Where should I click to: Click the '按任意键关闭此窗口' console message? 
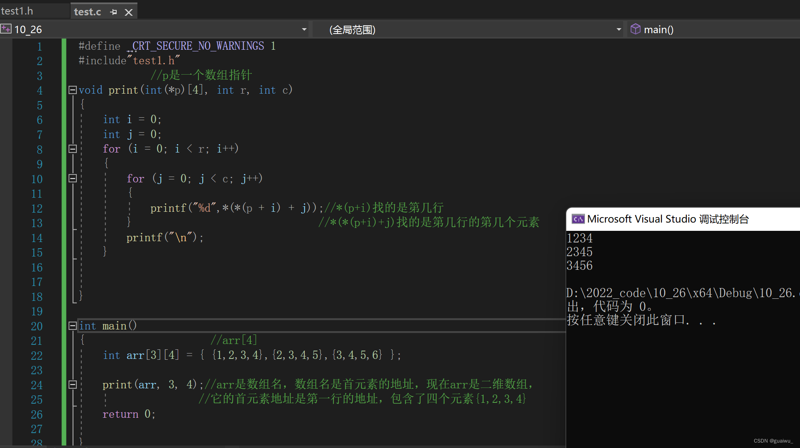click(641, 320)
